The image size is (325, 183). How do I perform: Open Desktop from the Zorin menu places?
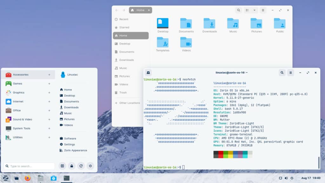click(x=67, y=96)
